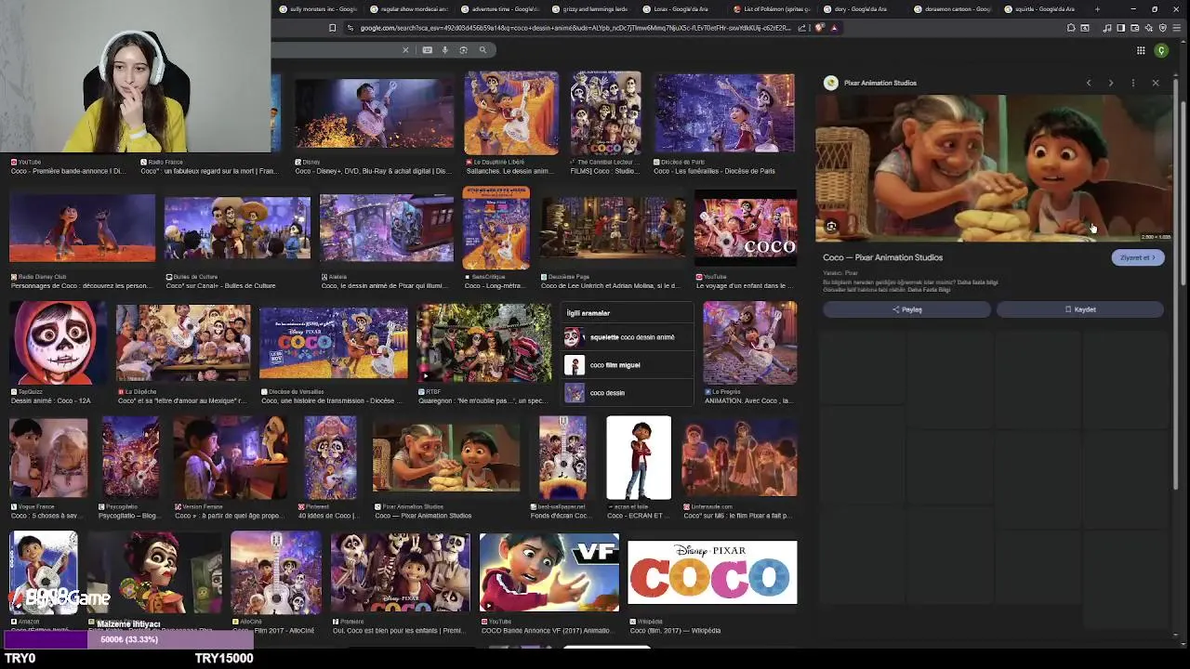Switch to the 'sully monsters inc' tab
This screenshot has width=1190, height=669.
318,9
